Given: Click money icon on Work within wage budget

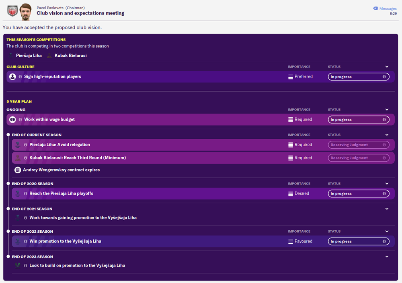Looking at the screenshot, I should pos(12,119).
